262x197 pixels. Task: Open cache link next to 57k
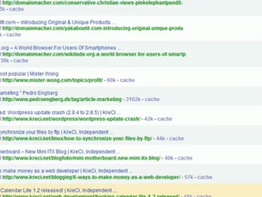pyautogui.click(x=205, y=177)
